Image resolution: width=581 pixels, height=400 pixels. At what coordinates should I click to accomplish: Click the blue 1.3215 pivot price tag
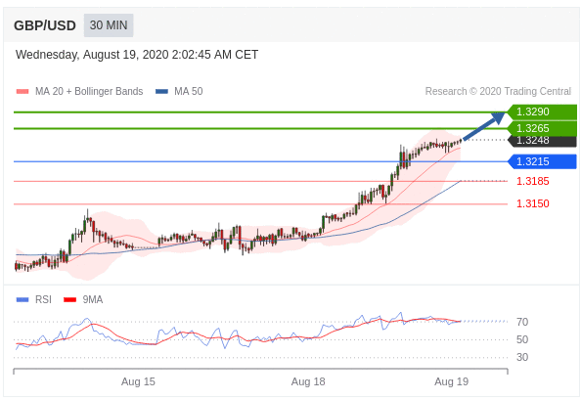pos(542,161)
